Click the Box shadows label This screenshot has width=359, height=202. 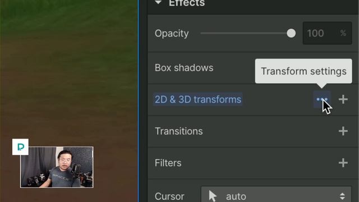(x=184, y=68)
